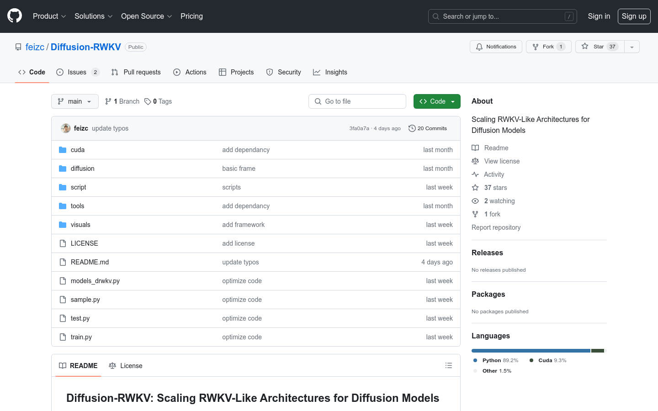
Task: Expand the Open Source menu
Action: point(146,16)
